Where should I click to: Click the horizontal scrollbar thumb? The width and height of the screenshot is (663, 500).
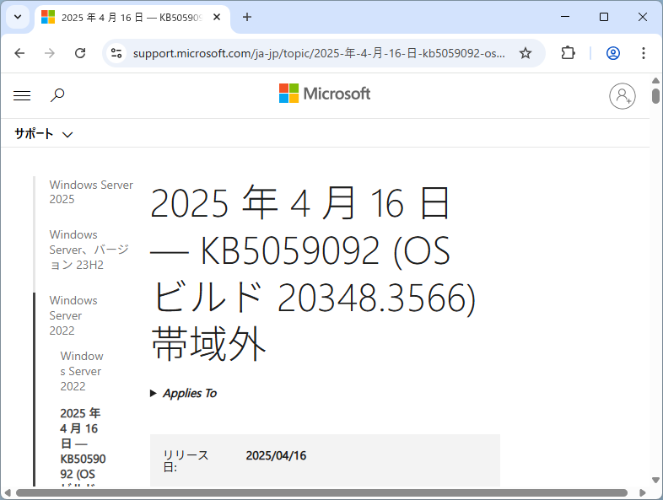pos(321,492)
